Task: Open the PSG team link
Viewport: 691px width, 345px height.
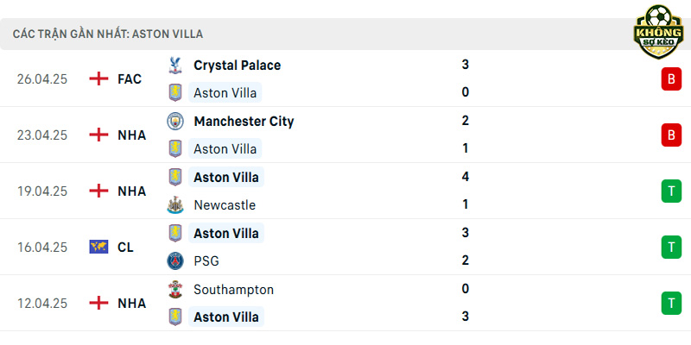Action: click(x=206, y=261)
